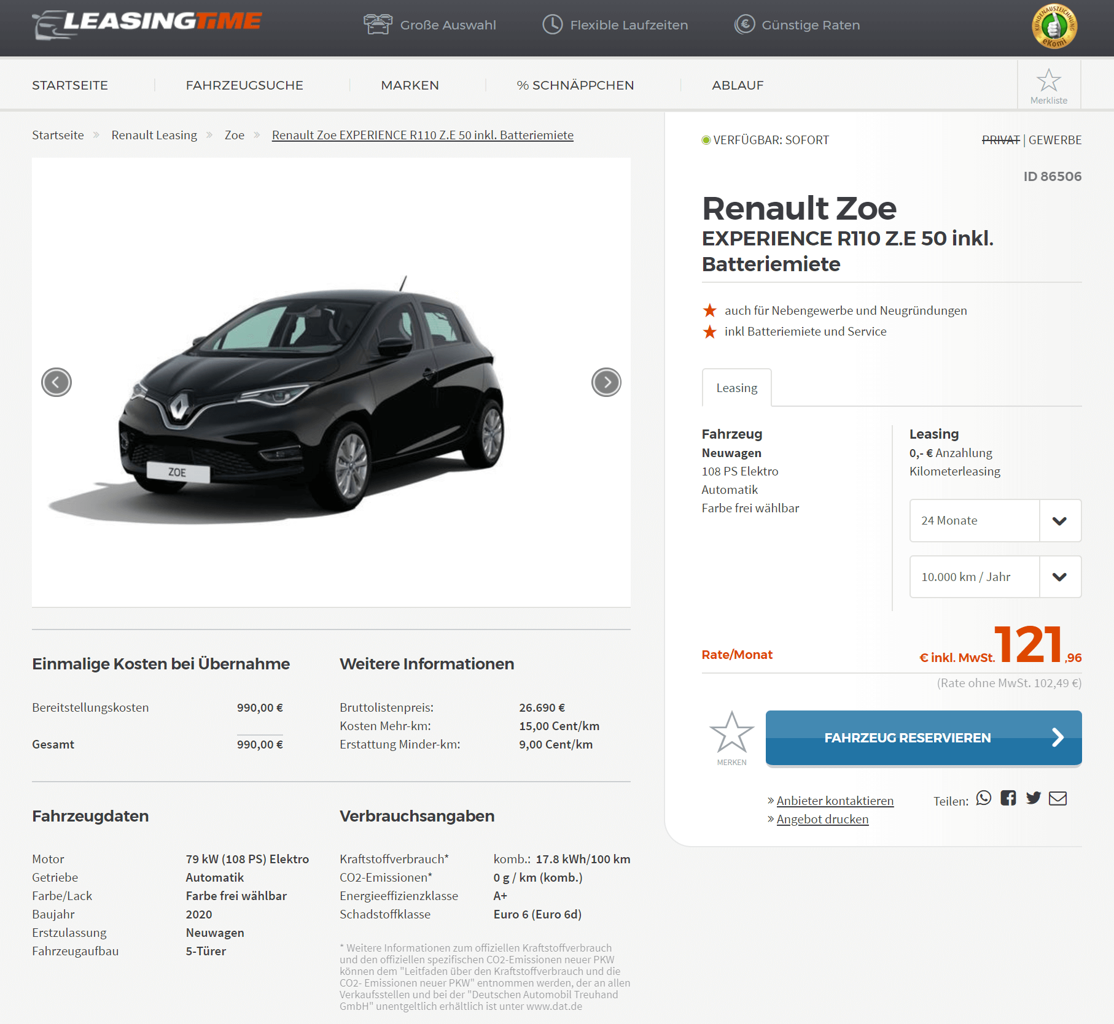This screenshot has width=1114, height=1024.
Task: Share offer via email envelope icon
Action: tap(1058, 798)
